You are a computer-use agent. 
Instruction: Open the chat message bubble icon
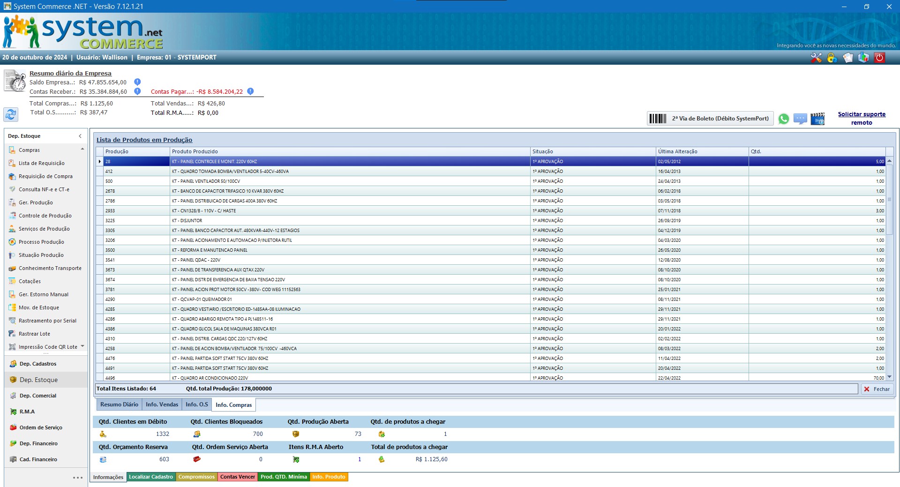click(800, 119)
